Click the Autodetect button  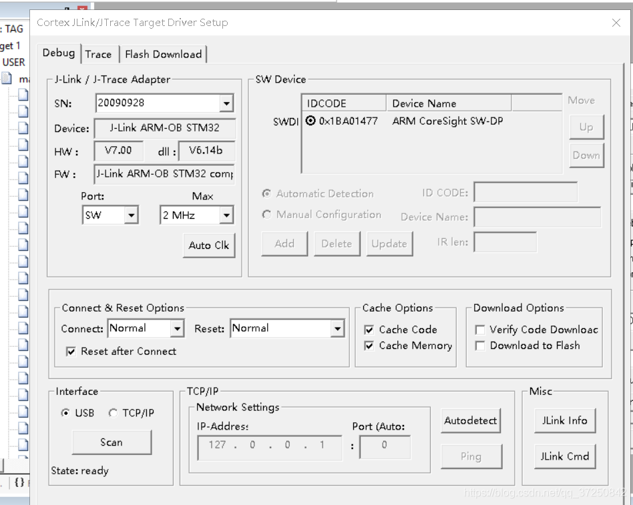(470, 421)
